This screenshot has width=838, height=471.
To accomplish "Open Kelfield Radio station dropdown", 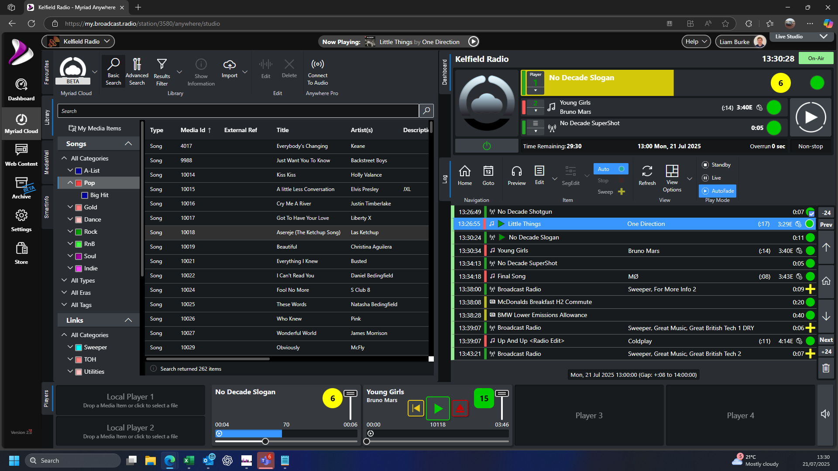I will click(x=79, y=41).
